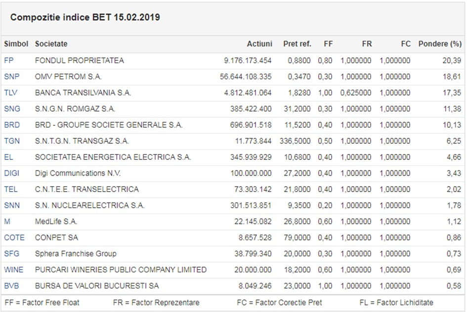Select BANCA TRANSILVANIA S.A. cell
The width and height of the screenshot is (467, 312).
coord(83,93)
